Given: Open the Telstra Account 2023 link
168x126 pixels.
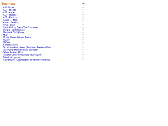Looking at the screenshot, I should pyautogui.click(x=13, y=52).
